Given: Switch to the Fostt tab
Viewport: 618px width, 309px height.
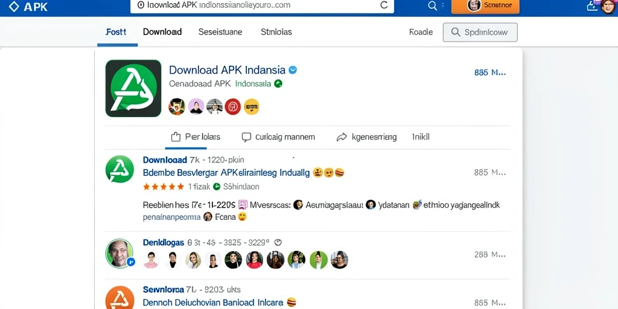Looking at the screenshot, I should click(x=116, y=32).
